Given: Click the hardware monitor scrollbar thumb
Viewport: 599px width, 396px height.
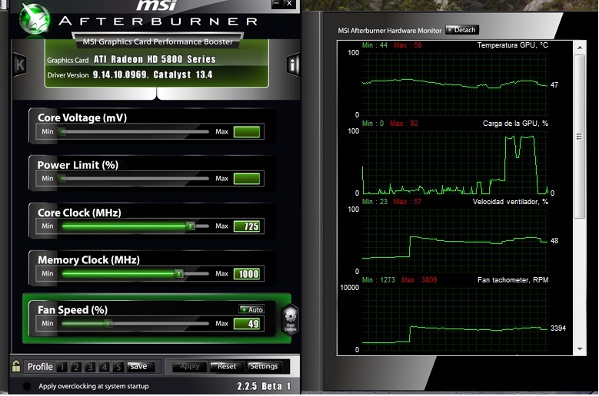Looking at the screenshot, I should click(580, 137).
